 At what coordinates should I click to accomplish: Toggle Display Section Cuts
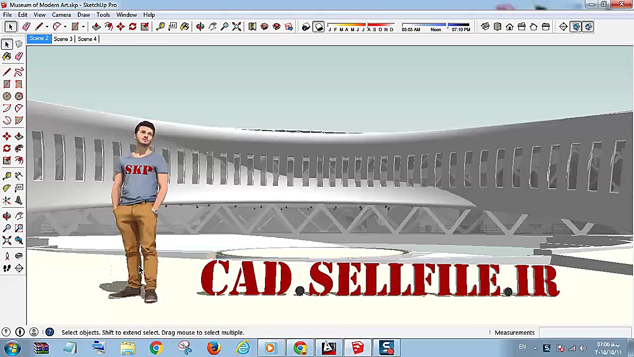click(x=588, y=27)
